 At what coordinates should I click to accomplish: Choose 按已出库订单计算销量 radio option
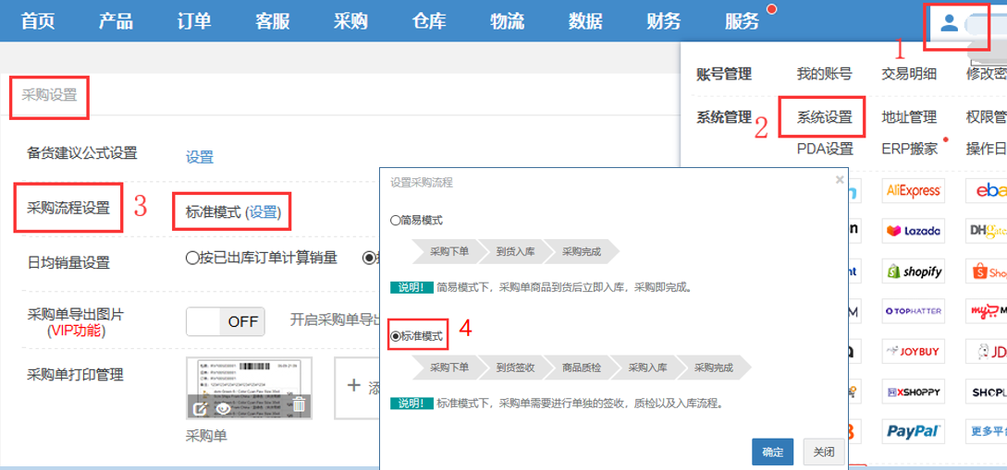(x=192, y=259)
